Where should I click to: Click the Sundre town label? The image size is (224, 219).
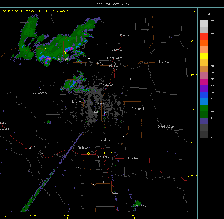76,102
